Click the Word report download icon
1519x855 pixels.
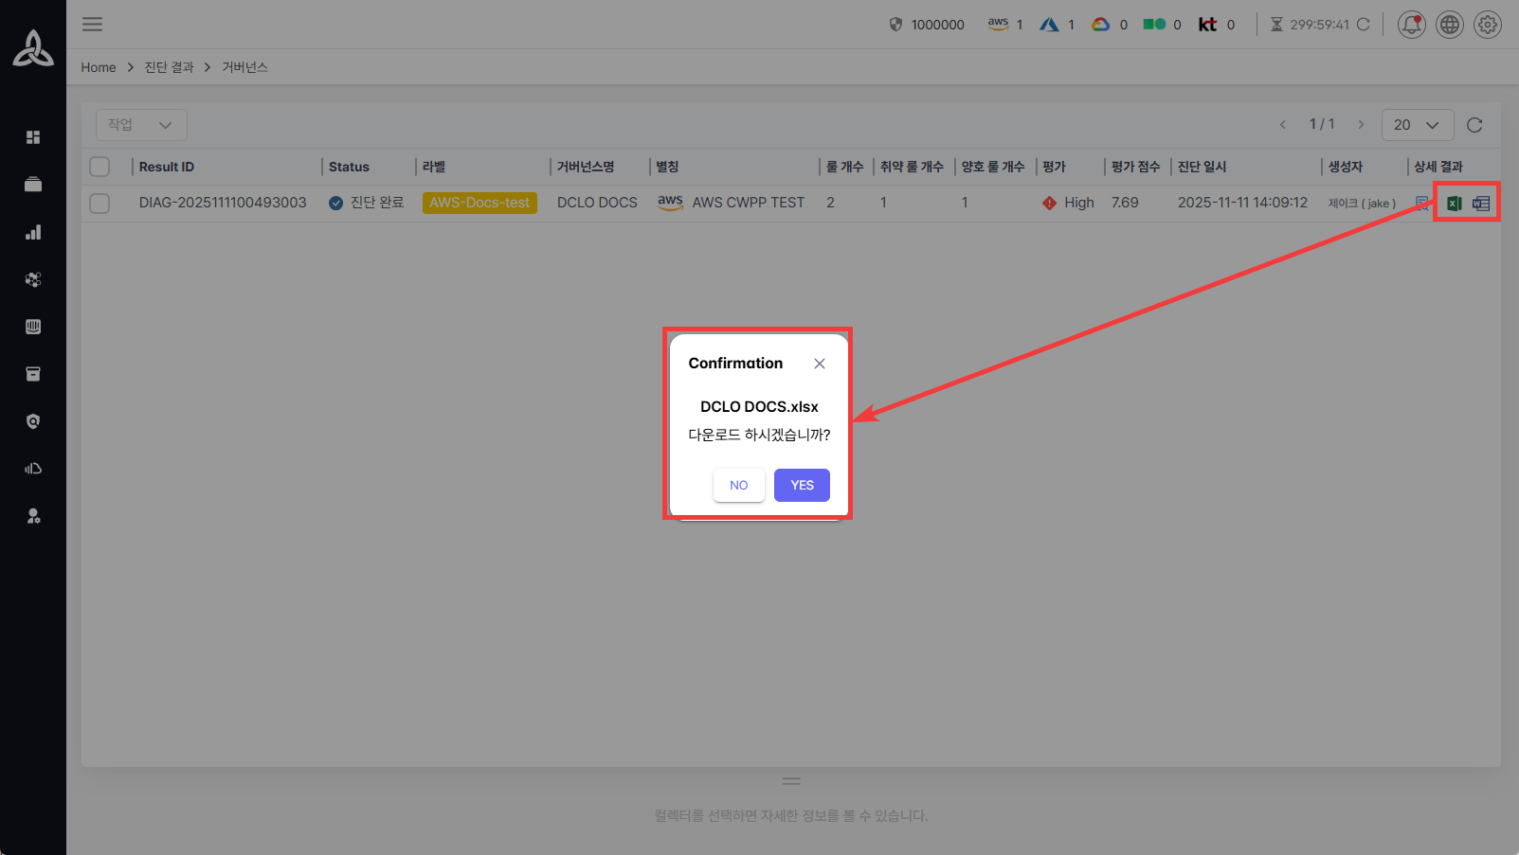1481,204
